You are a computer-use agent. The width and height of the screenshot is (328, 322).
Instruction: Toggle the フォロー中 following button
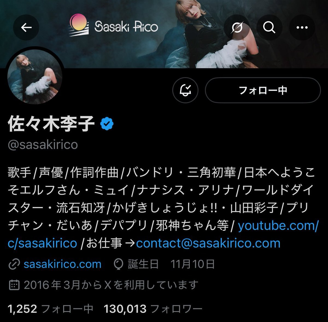pos(263,90)
